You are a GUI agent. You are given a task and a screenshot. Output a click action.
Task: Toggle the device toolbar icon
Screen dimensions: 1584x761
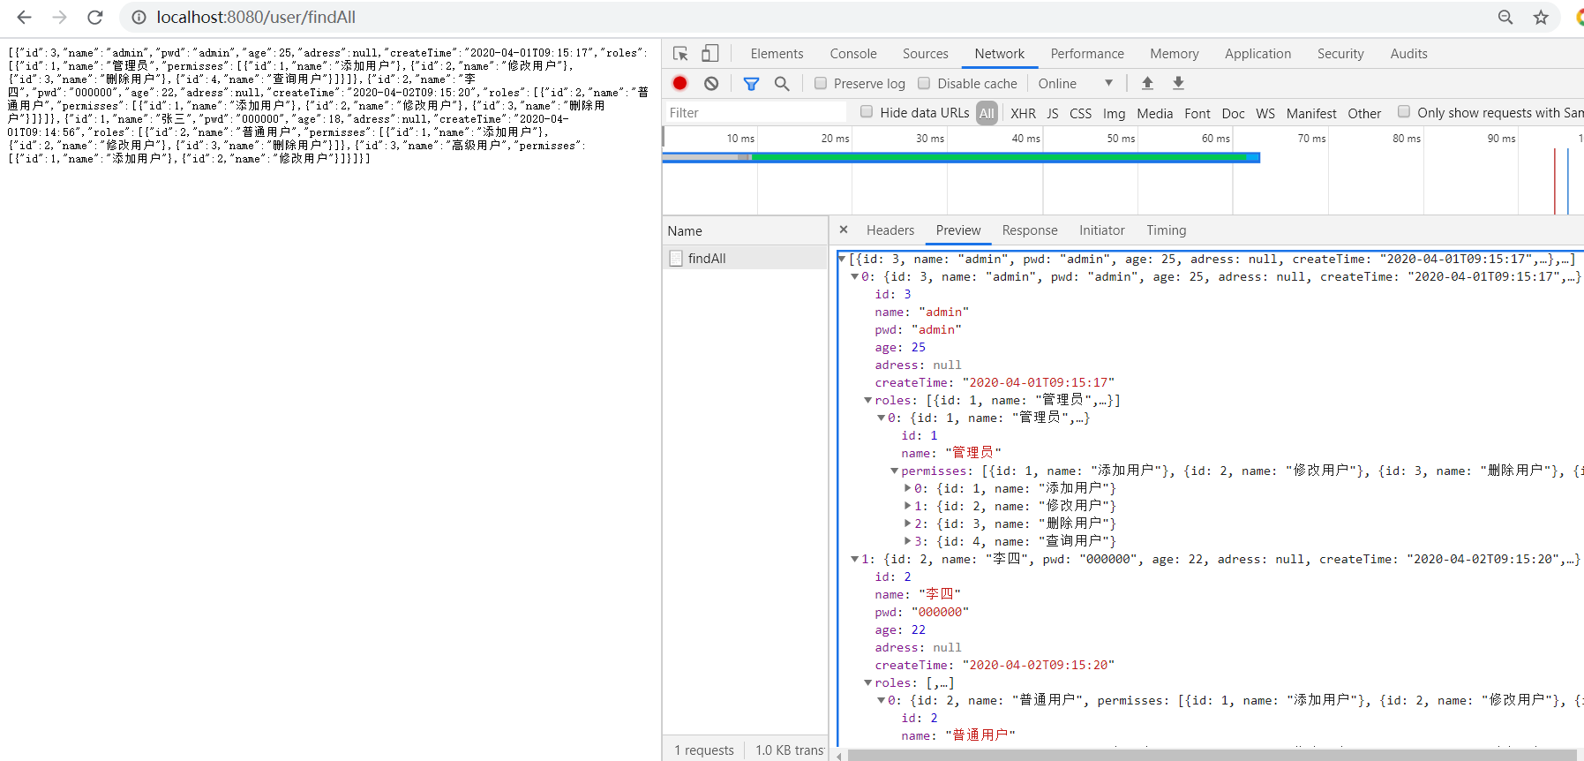coord(709,54)
